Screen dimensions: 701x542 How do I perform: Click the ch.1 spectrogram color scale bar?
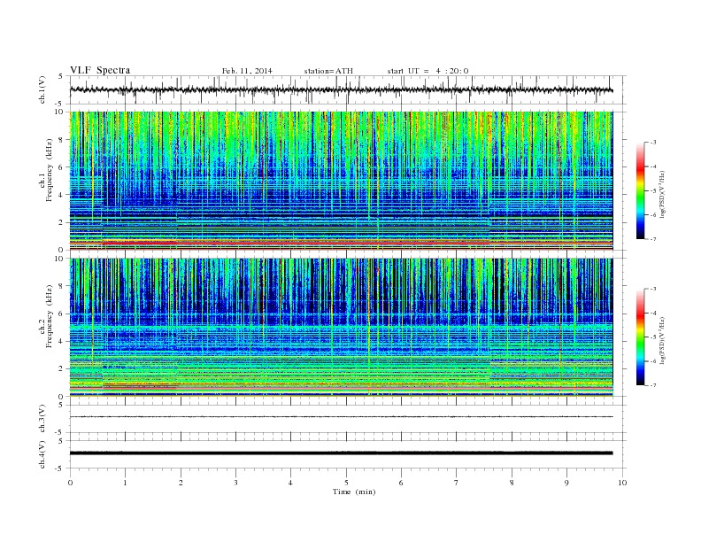coord(640,190)
